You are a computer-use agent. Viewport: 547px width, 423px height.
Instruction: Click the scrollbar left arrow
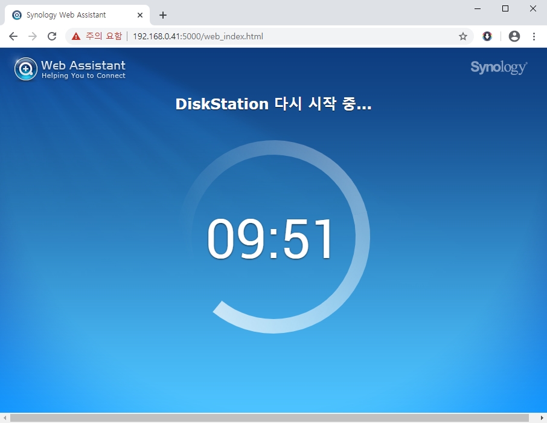click(5, 418)
